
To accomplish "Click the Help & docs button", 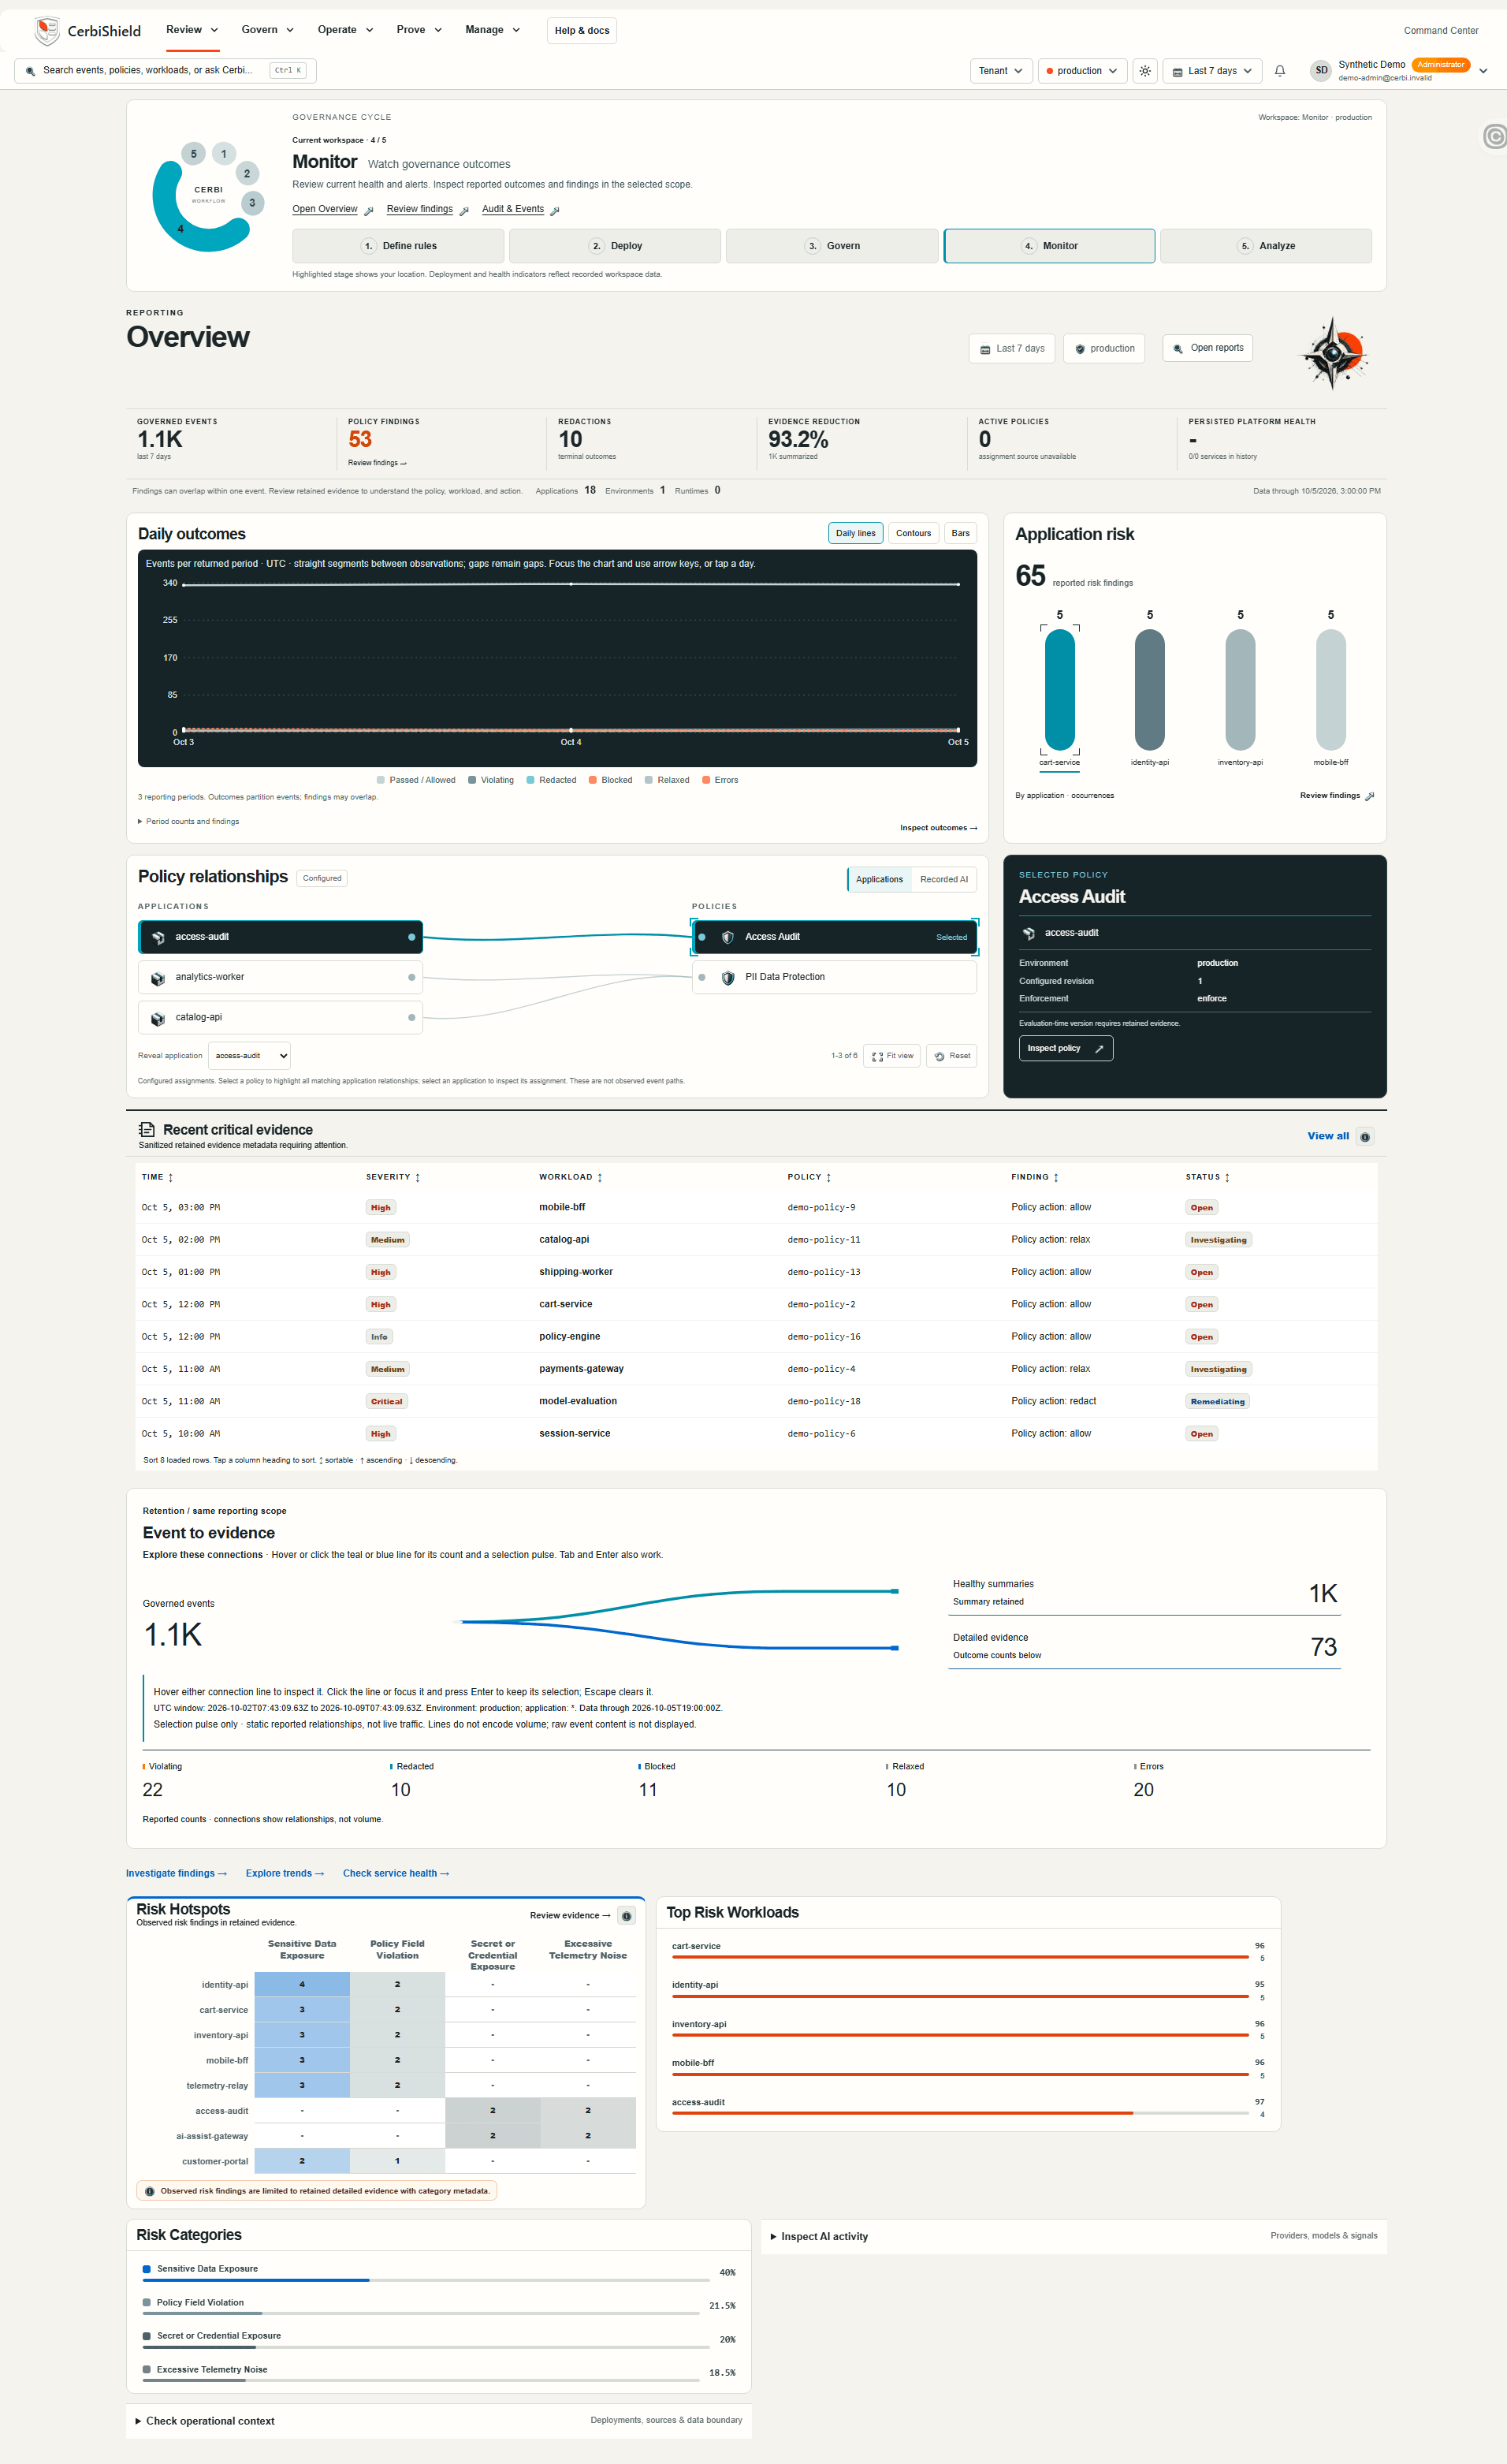I will click(582, 31).
